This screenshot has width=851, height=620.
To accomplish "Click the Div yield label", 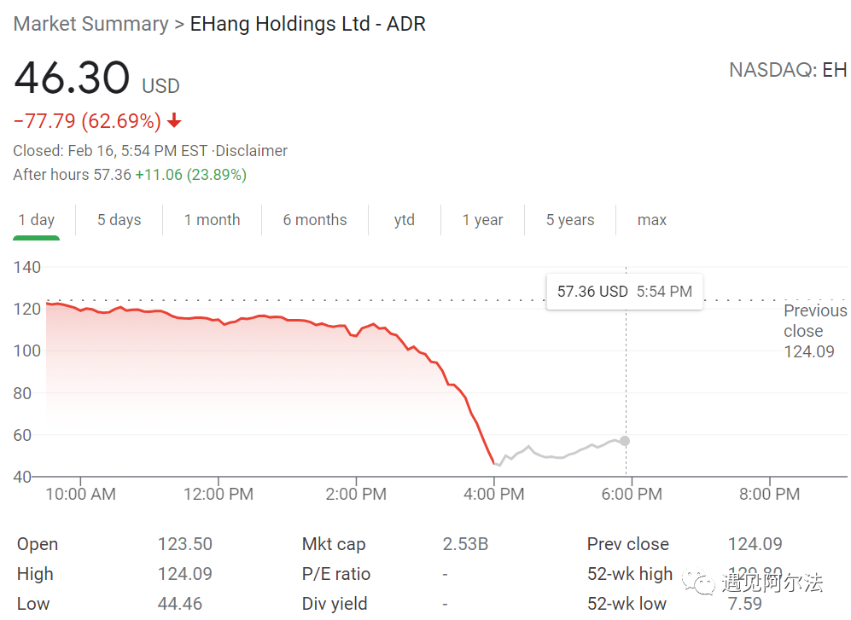I will [x=335, y=604].
